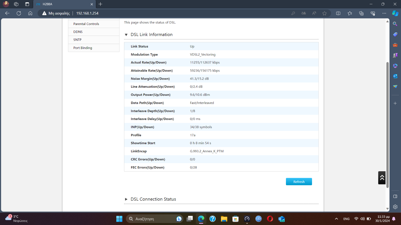Screen dimensions: 401x225
Task: Open the Outlook sidebar icon
Action: click(395, 76)
